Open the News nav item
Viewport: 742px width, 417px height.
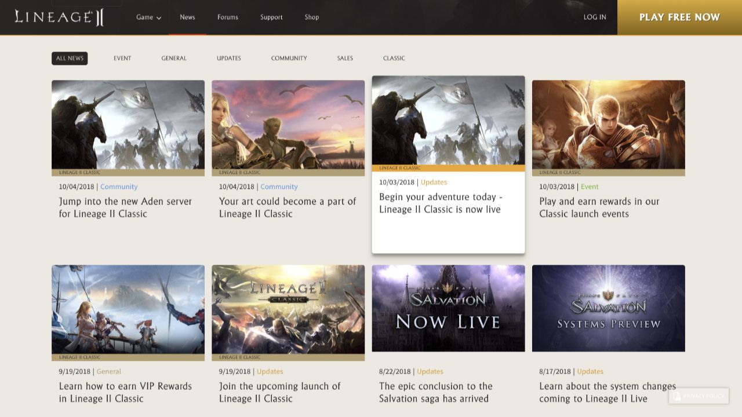(x=187, y=17)
